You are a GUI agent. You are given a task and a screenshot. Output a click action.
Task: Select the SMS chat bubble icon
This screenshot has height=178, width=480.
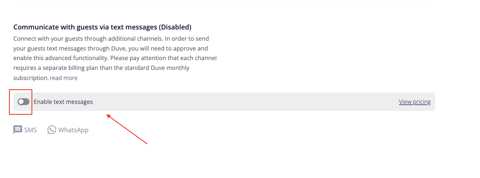click(x=18, y=130)
